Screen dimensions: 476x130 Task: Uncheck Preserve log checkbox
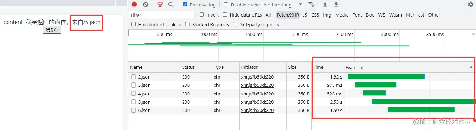coord(185,5)
